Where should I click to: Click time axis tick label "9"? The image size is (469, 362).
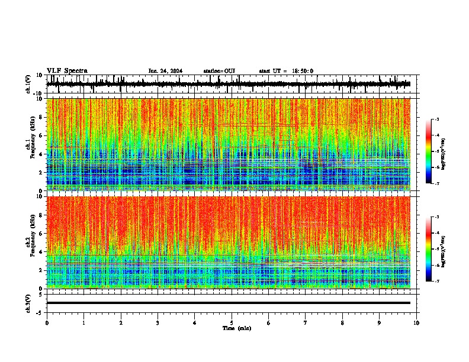379,323
